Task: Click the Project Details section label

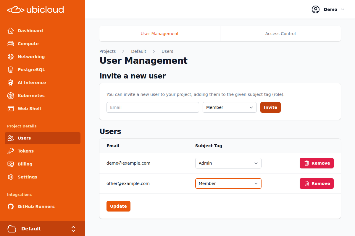Action: coord(22,126)
